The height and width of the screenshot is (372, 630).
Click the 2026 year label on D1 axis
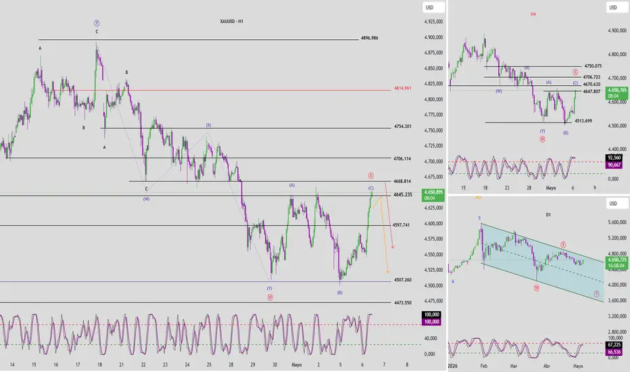pos(452,366)
